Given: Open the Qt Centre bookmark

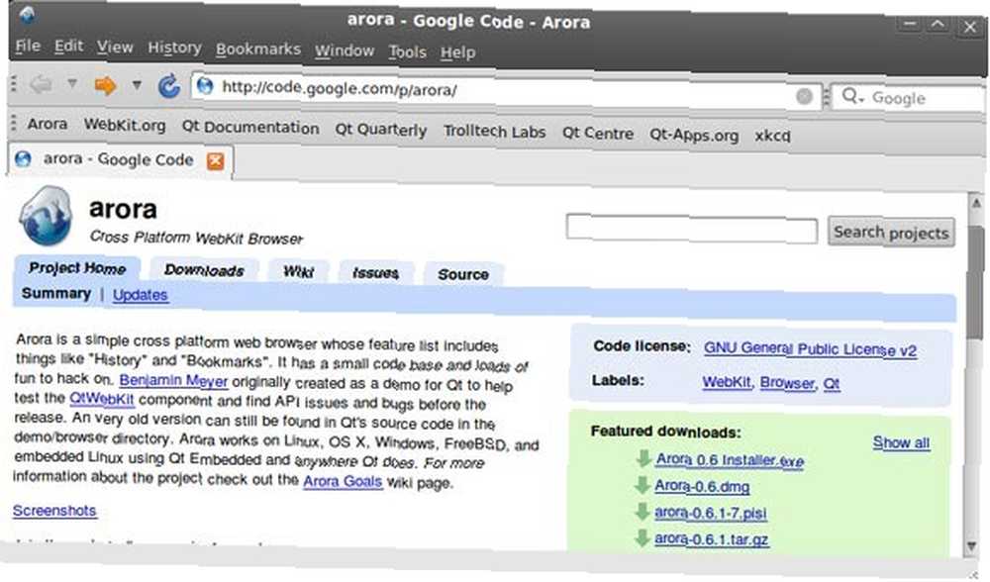Looking at the screenshot, I should (597, 134).
